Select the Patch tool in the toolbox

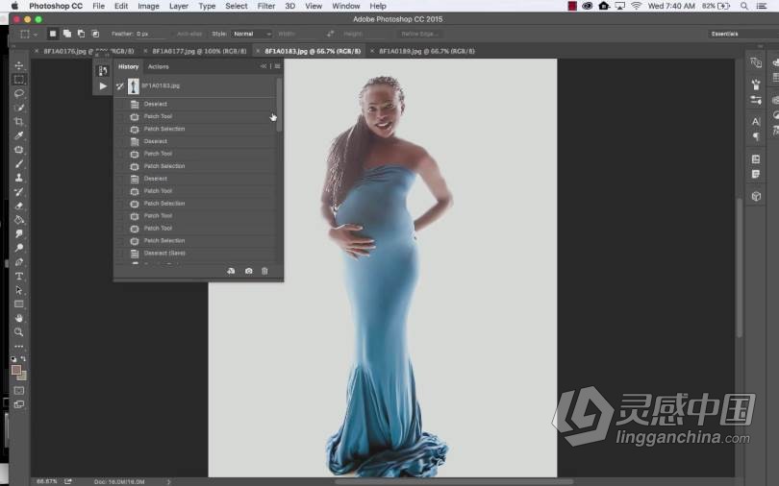[x=19, y=149]
